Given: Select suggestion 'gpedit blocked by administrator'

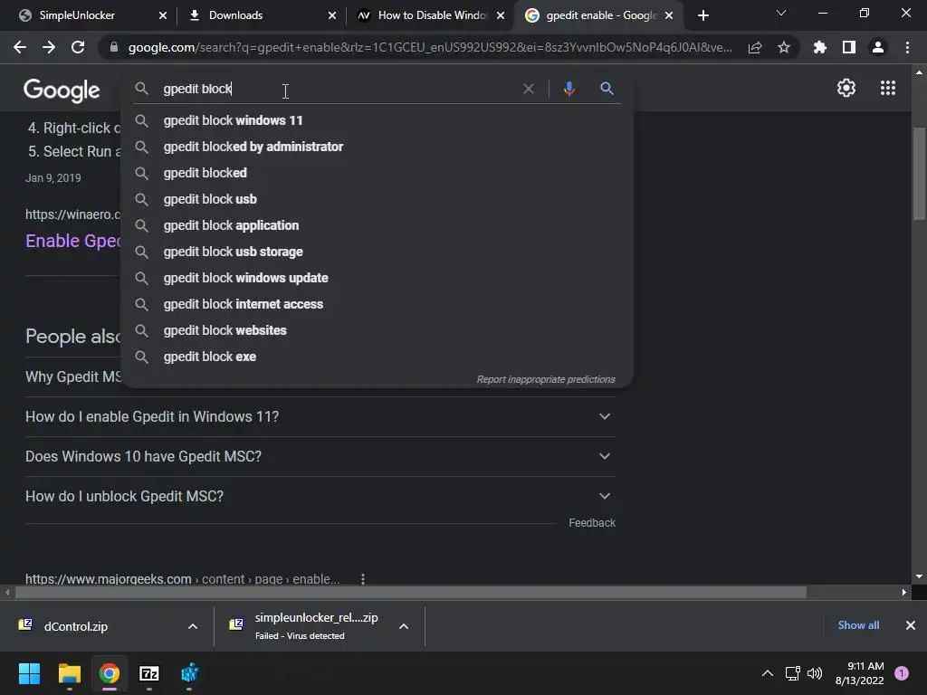Looking at the screenshot, I should click(x=377, y=147).
